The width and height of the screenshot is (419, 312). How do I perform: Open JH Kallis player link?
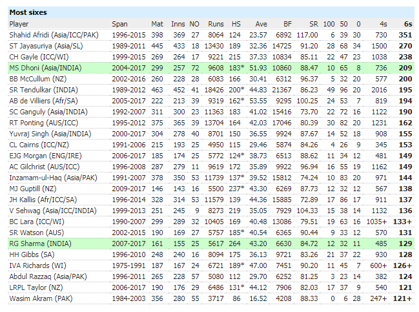43,200
